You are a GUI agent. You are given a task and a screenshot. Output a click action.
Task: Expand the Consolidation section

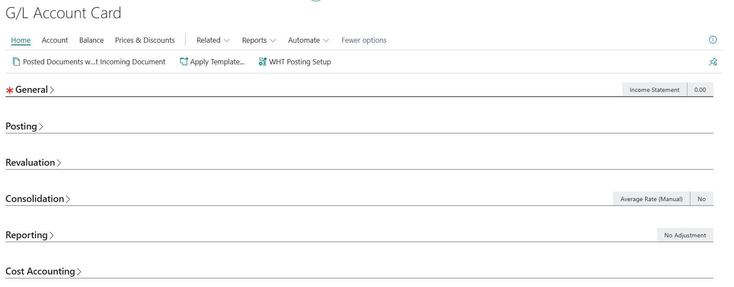point(35,199)
